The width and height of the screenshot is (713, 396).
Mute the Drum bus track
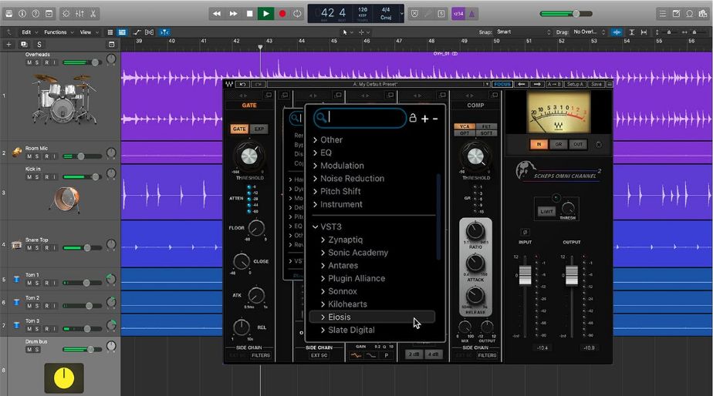pyautogui.click(x=29, y=349)
